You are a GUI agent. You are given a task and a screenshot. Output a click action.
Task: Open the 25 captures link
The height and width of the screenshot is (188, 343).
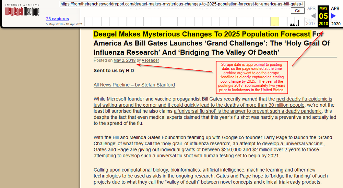[58, 19]
